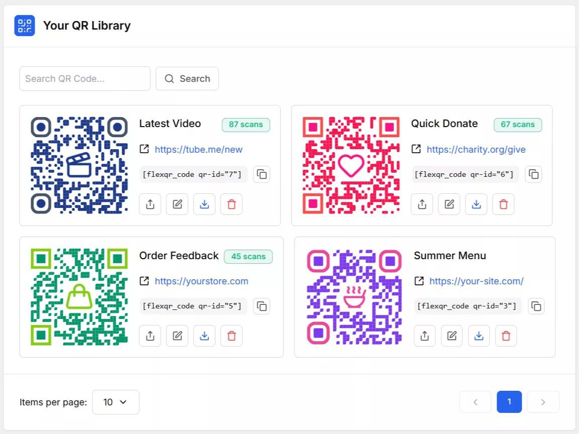Viewport: 579px width, 434px height.
Task: Copy the qr-id="7" shortcode
Action: click(x=261, y=174)
